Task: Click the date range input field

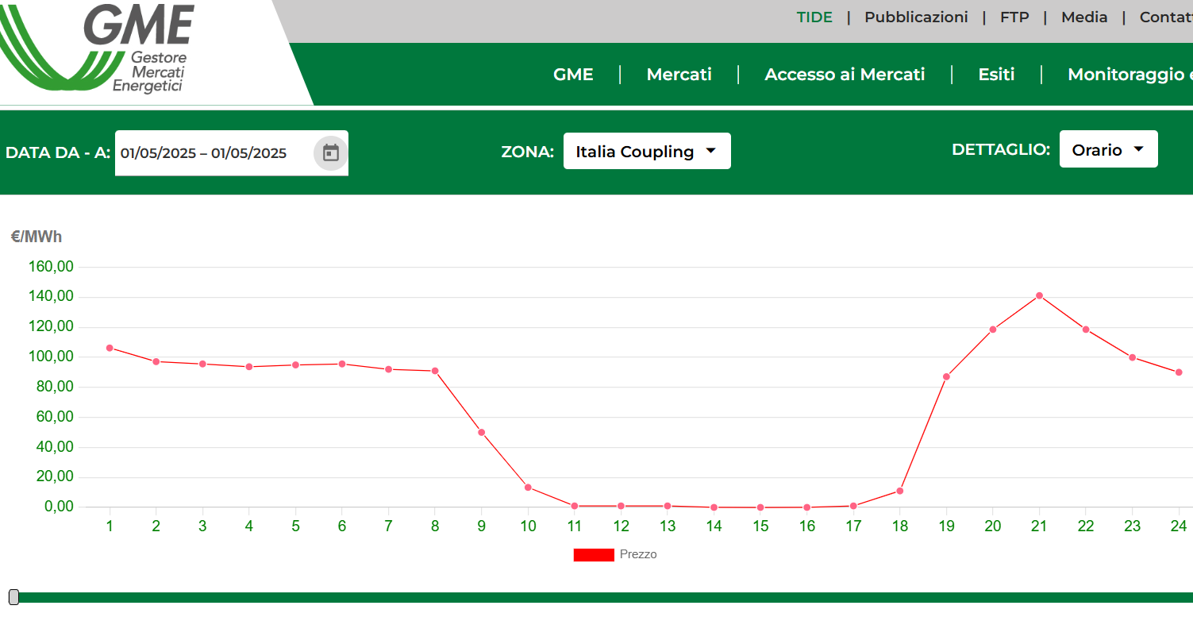Action: pyautogui.click(x=213, y=153)
